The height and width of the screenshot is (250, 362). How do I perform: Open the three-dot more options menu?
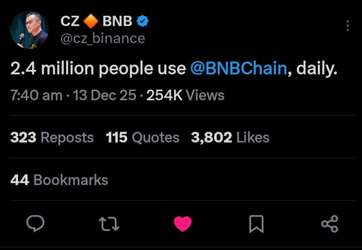click(x=348, y=26)
